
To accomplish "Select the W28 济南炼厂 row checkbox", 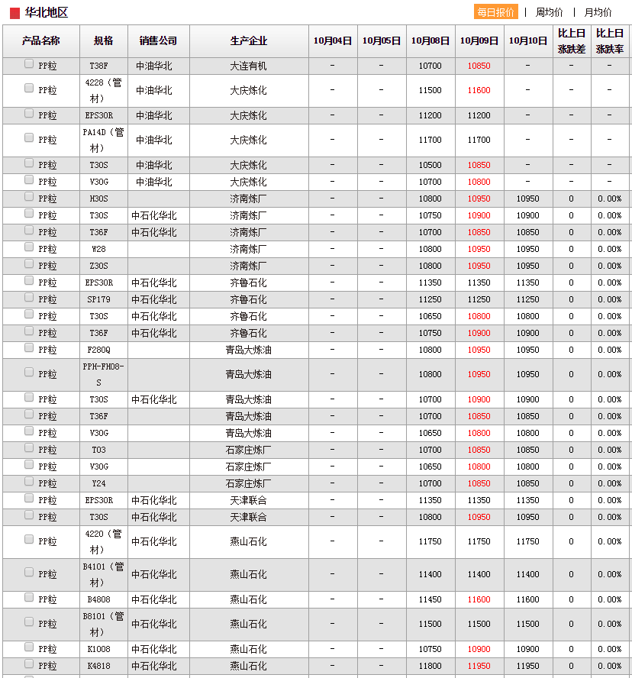I will 29,247.
